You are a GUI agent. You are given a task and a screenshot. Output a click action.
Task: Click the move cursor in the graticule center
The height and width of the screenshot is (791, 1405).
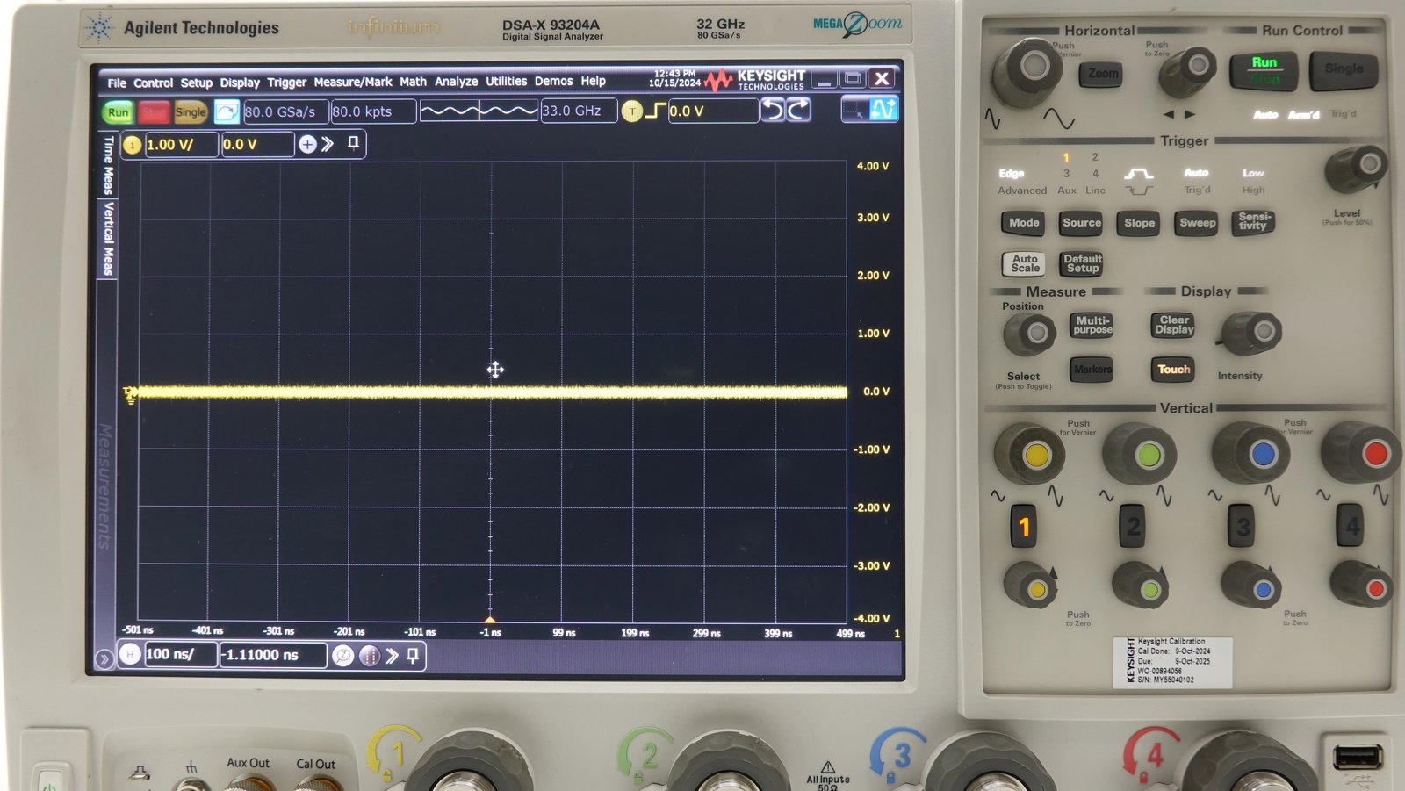[x=495, y=370]
